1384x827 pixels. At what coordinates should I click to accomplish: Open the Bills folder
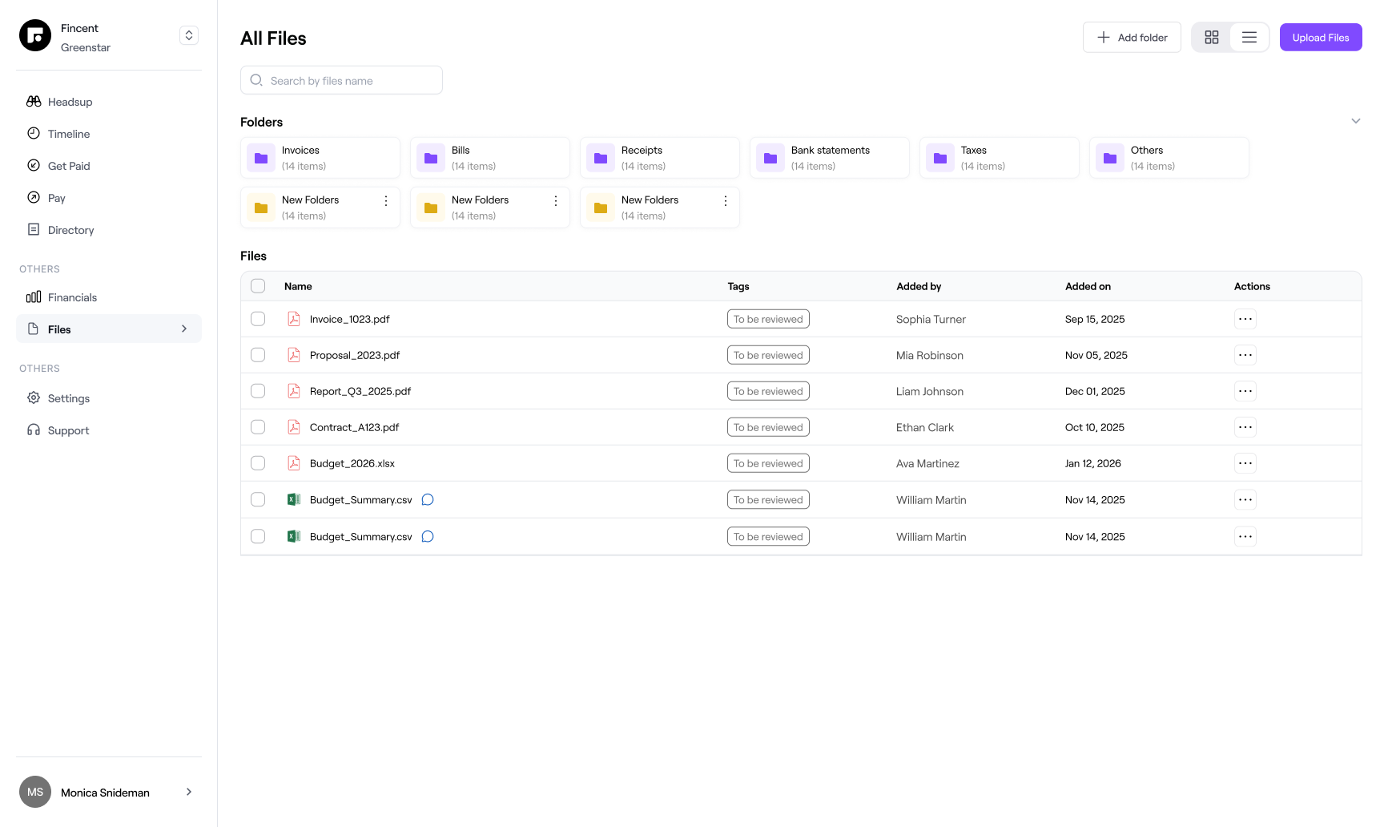point(490,158)
